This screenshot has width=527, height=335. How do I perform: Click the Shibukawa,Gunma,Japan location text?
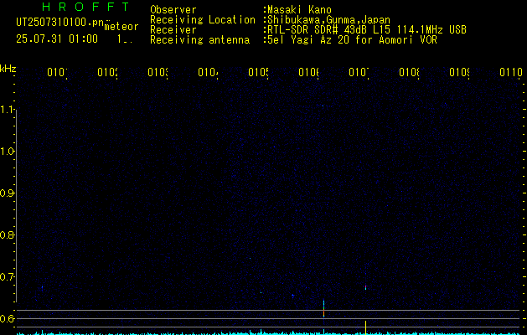pos(328,20)
